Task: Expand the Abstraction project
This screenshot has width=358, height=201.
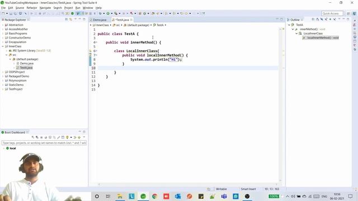Action: (x=3, y=25)
